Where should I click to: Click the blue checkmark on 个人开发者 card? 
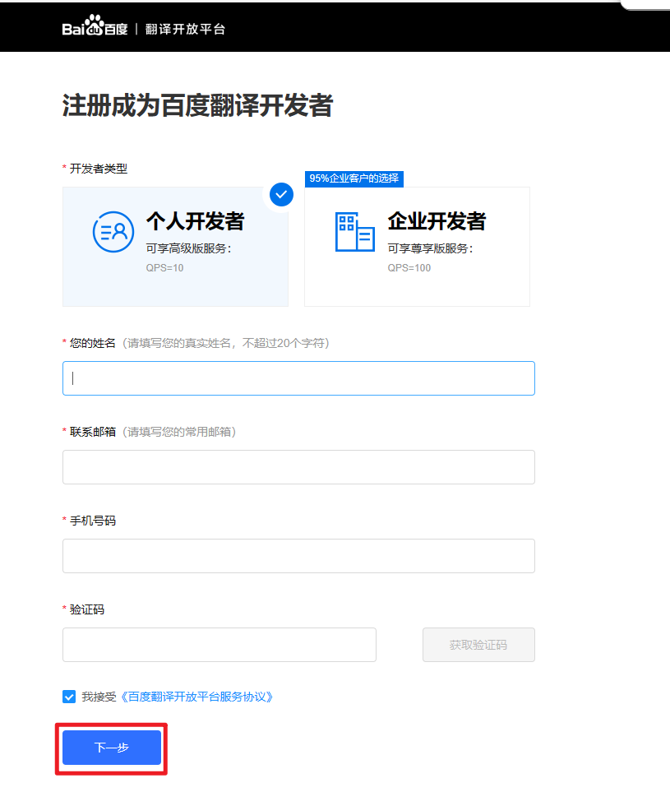[x=280, y=195]
